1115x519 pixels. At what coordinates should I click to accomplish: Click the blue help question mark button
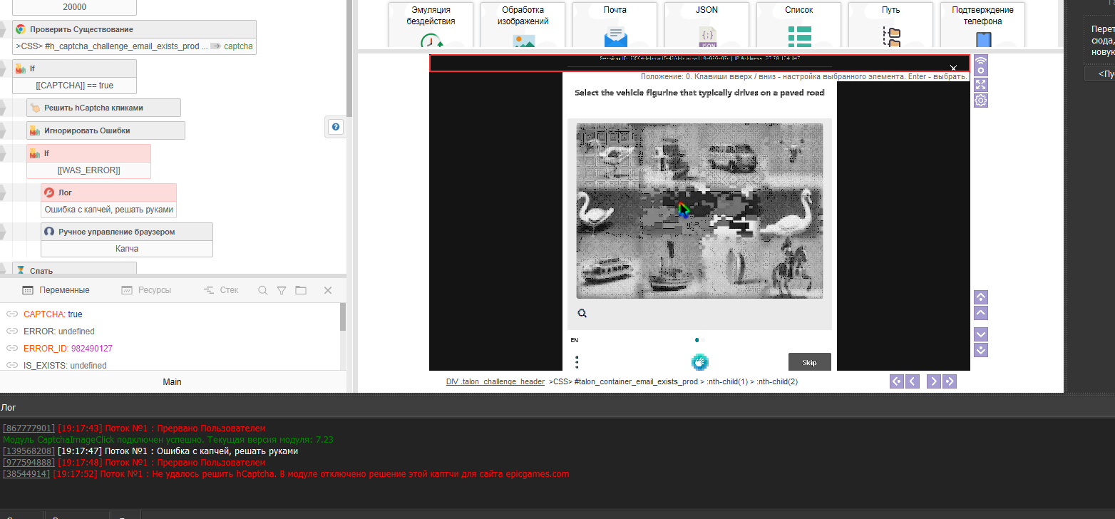click(x=336, y=126)
